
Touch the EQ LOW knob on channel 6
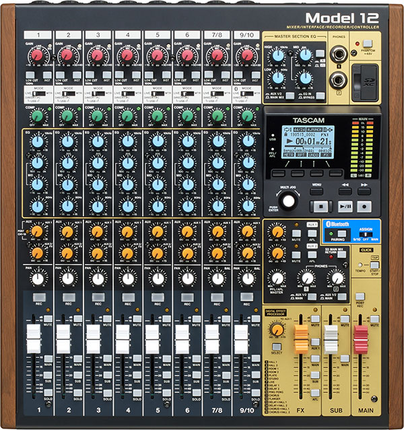coord(188,207)
